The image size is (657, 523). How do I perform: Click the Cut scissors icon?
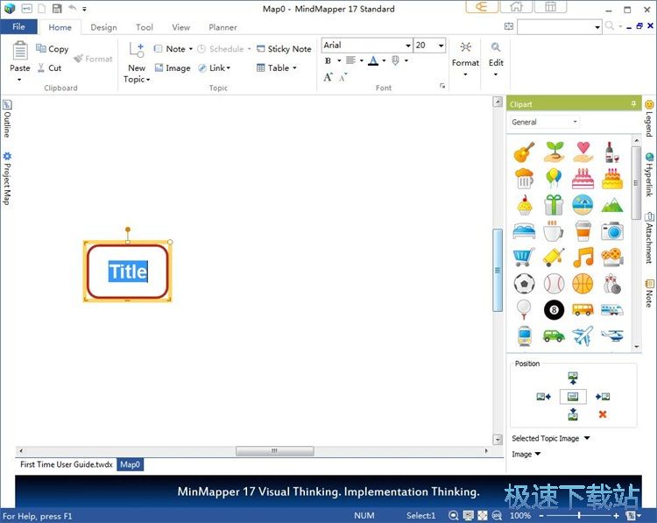pos(41,67)
